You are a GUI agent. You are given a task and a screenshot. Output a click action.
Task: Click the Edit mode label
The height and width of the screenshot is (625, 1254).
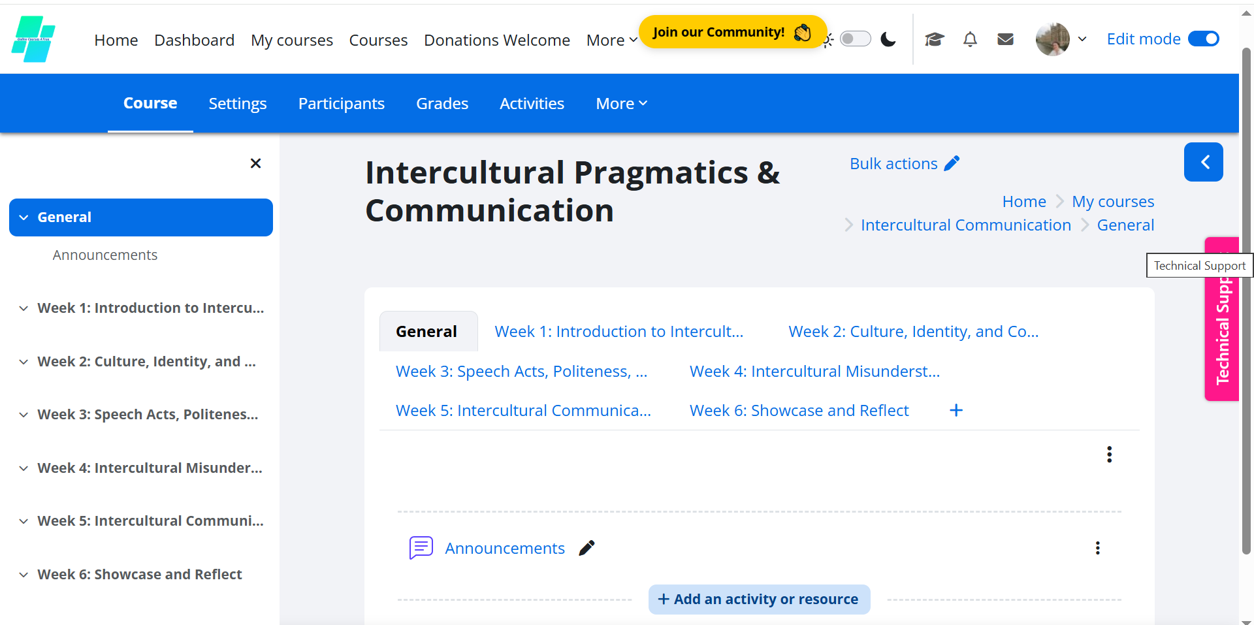1144,39
